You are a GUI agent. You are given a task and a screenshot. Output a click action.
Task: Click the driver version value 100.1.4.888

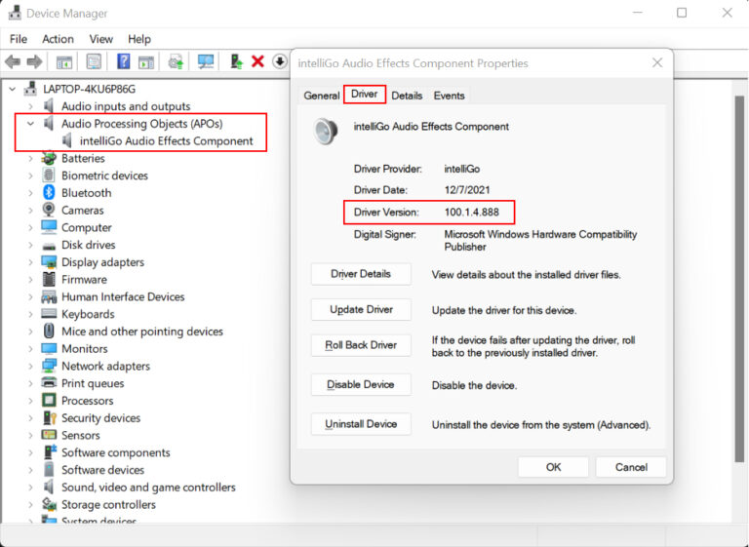tap(471, 213)
